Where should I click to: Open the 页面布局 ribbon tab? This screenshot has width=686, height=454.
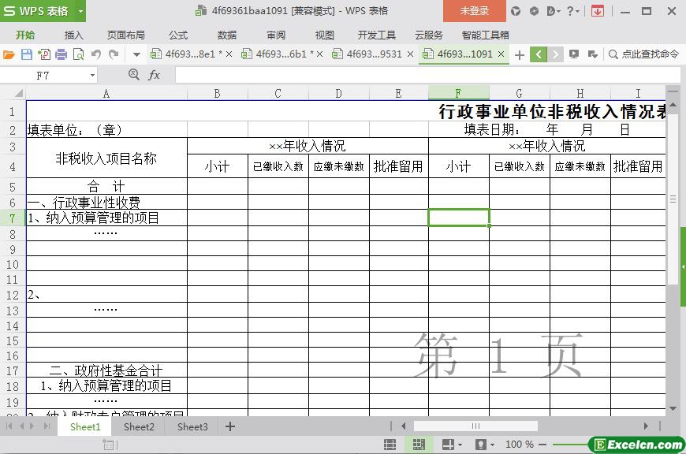(126, 35)
